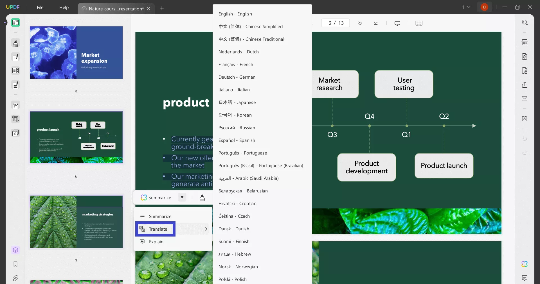Open the search tool in right sidebar
Image resolution: width=540 pixels, height=284 pixels.
525,22
